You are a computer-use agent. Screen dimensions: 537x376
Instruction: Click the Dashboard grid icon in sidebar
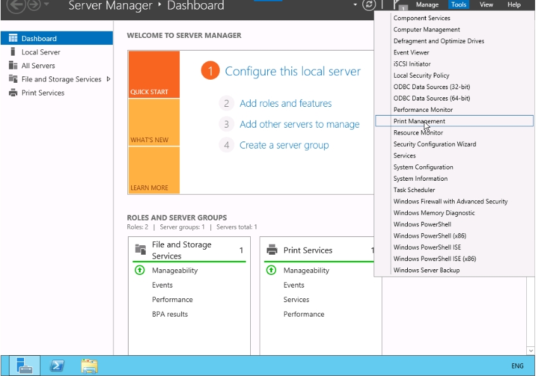(13, 39)
